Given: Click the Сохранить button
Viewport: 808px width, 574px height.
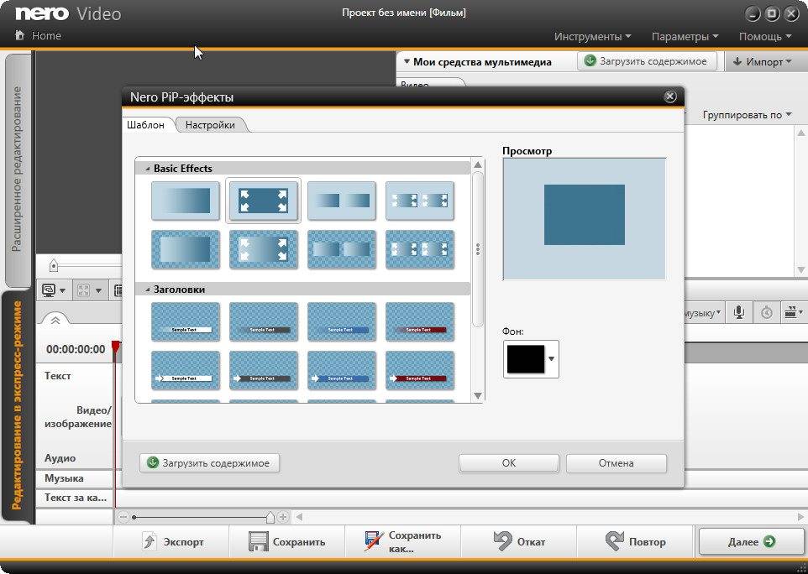Looking at the screenshot, I should click(287, 541).
